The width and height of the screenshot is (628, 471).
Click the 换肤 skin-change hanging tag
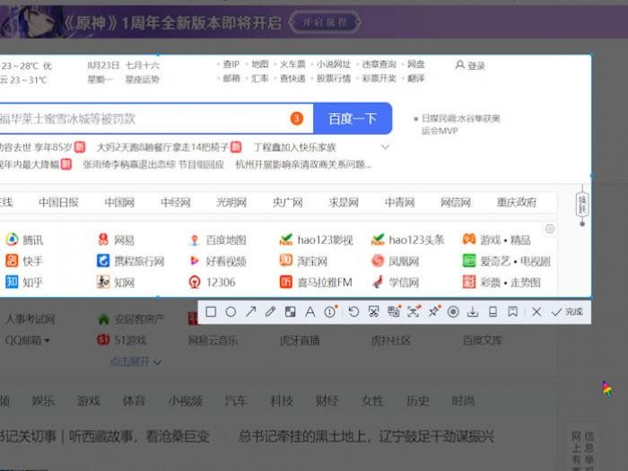coord(582,205)
